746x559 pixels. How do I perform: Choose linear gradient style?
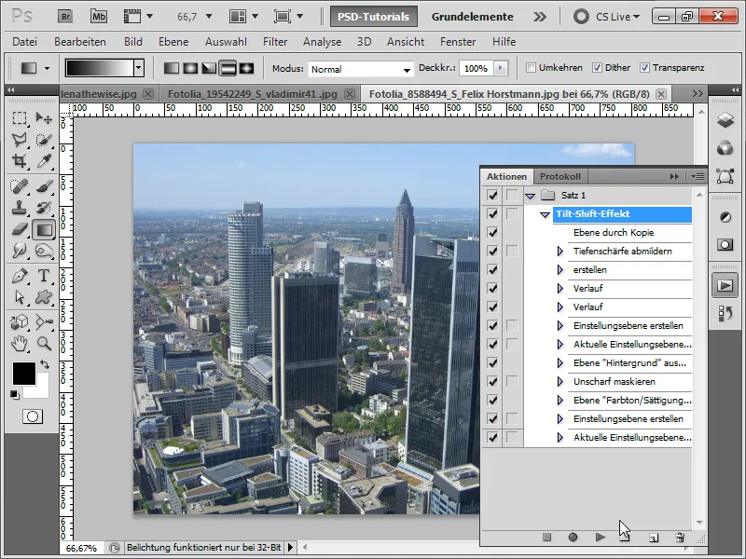point(172,68)
